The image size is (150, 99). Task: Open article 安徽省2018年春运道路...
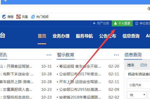[x=80, y=97]
